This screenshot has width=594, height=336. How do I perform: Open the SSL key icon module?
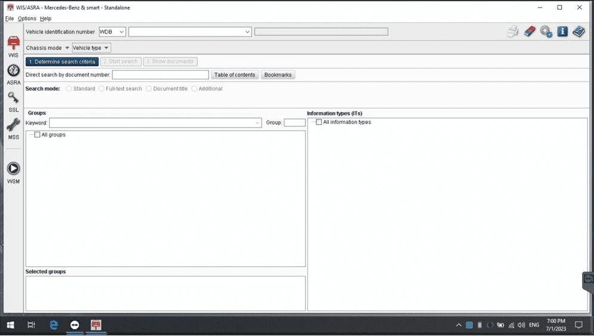click(x=13, y=102)
